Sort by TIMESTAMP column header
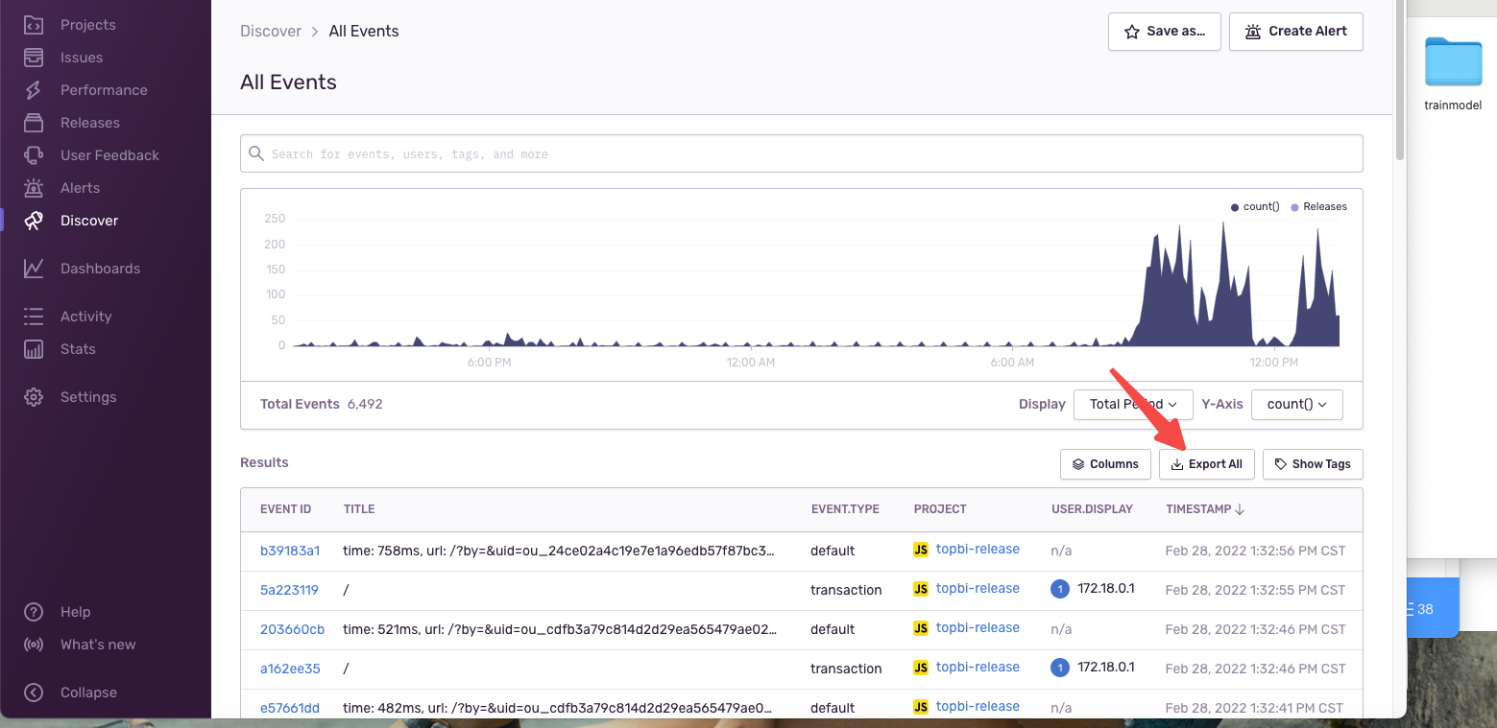 pos(1205,509)
